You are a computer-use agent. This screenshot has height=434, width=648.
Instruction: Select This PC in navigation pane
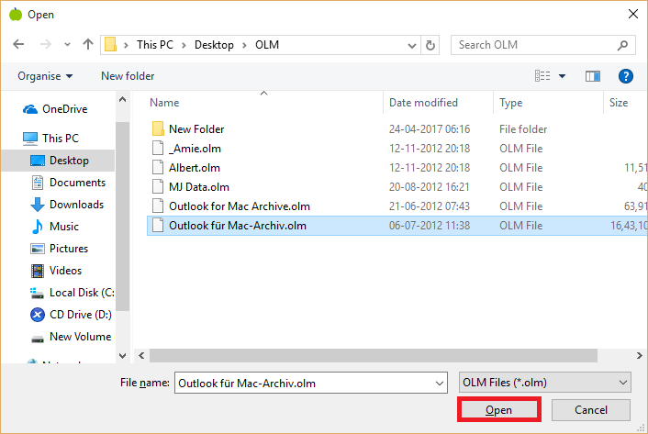click(50, 139)
